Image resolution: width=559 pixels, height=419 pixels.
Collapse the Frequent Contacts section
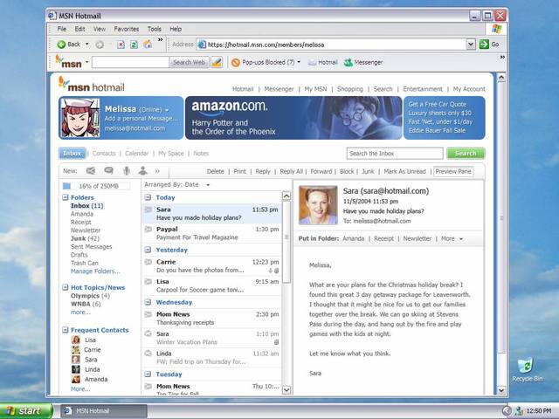click(x=66, y=330)
